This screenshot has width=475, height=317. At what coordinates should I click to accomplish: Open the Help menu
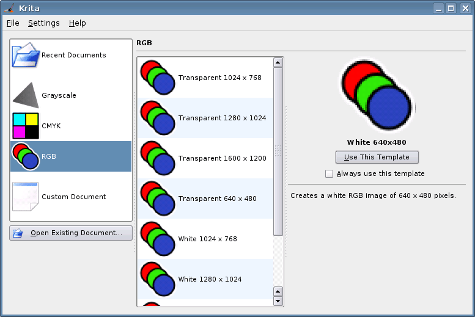click(78, 23)
